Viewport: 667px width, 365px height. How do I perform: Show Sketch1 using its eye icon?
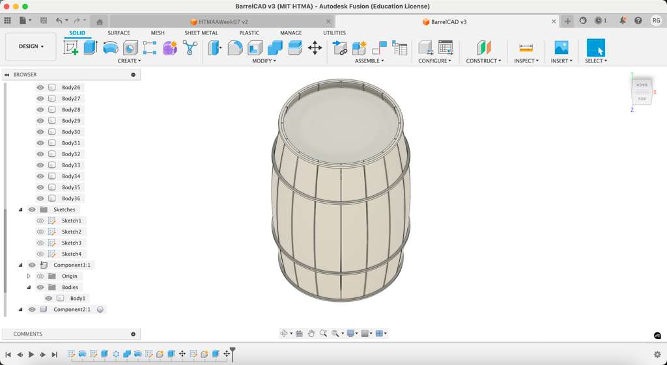tap(40, 221)
